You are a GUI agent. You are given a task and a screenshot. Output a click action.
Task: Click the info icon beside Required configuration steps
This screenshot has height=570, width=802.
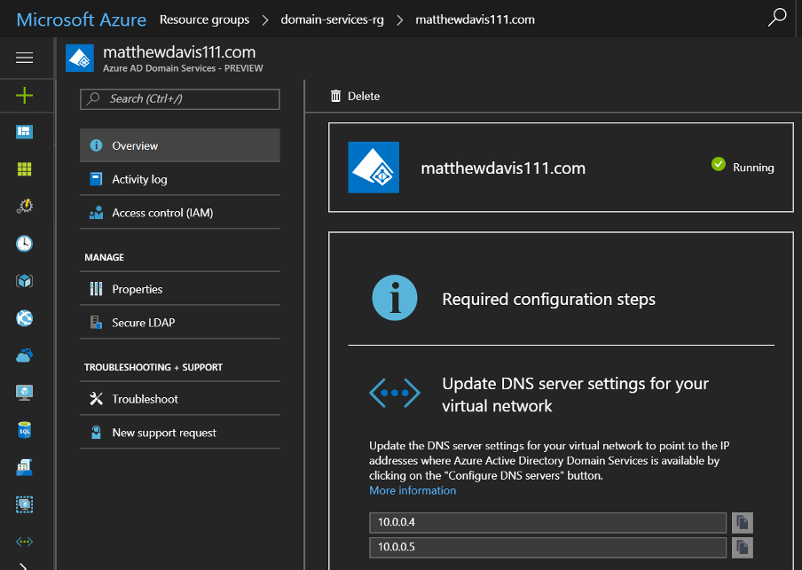395,298
